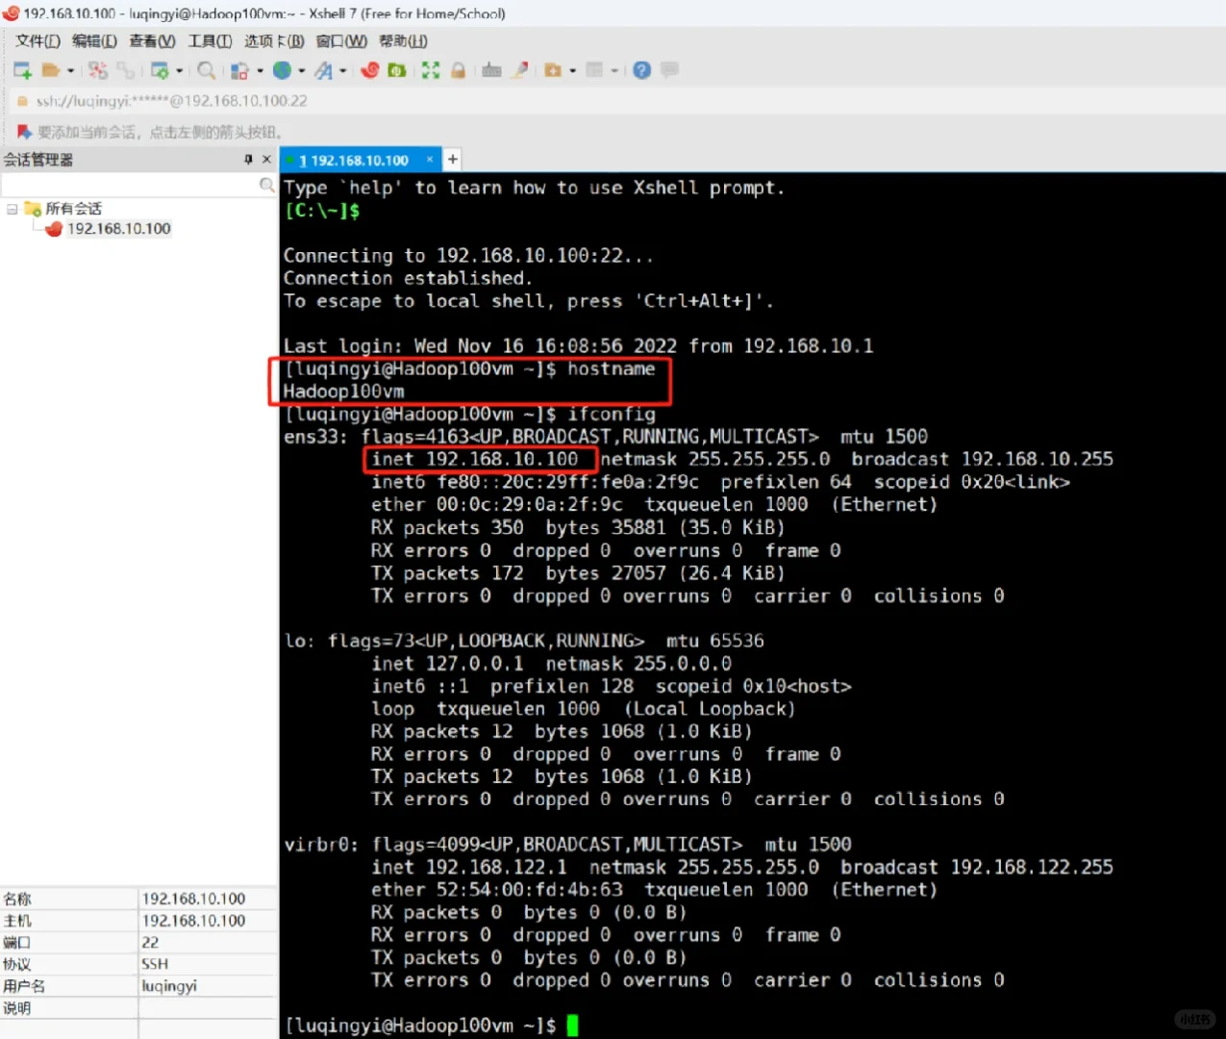The height and width of the screenshot is (1039, 1226).
Task: Click the 名称 value 192.168.10.100
Action: coord(193,899)
